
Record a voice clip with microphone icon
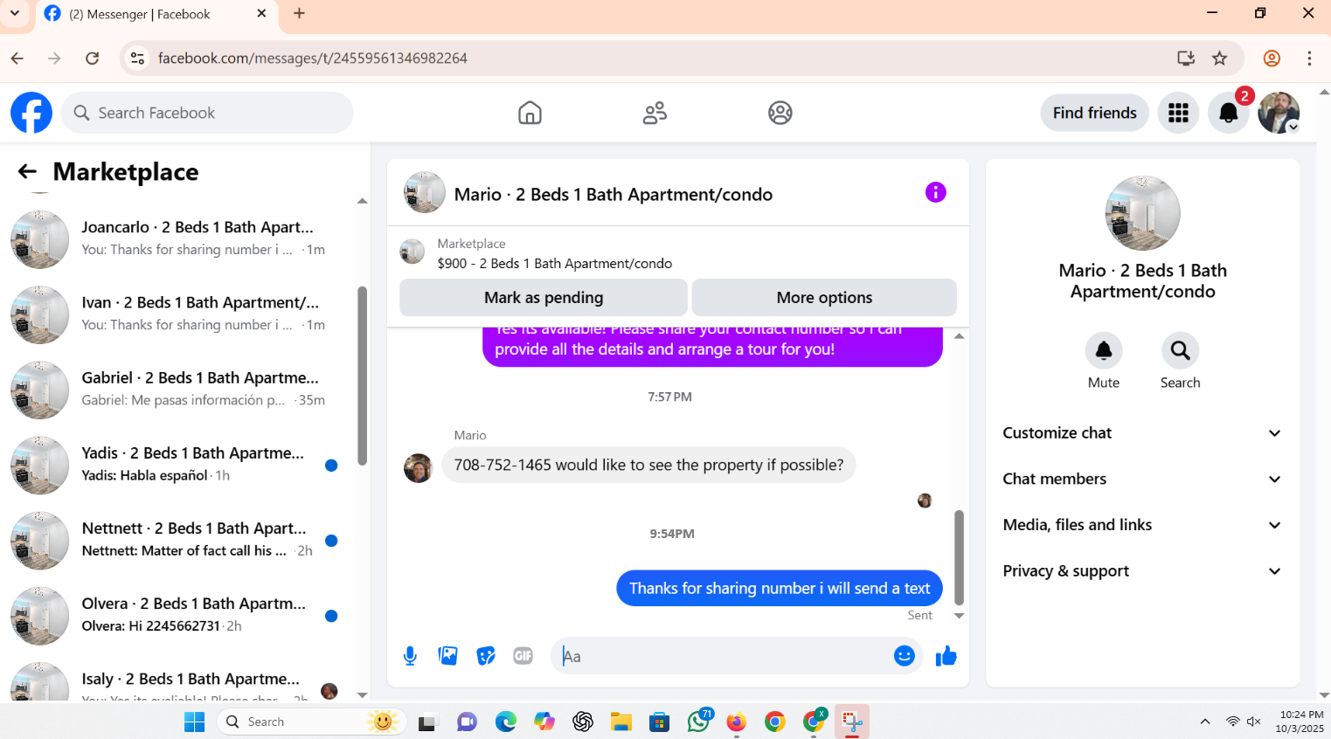410,656
